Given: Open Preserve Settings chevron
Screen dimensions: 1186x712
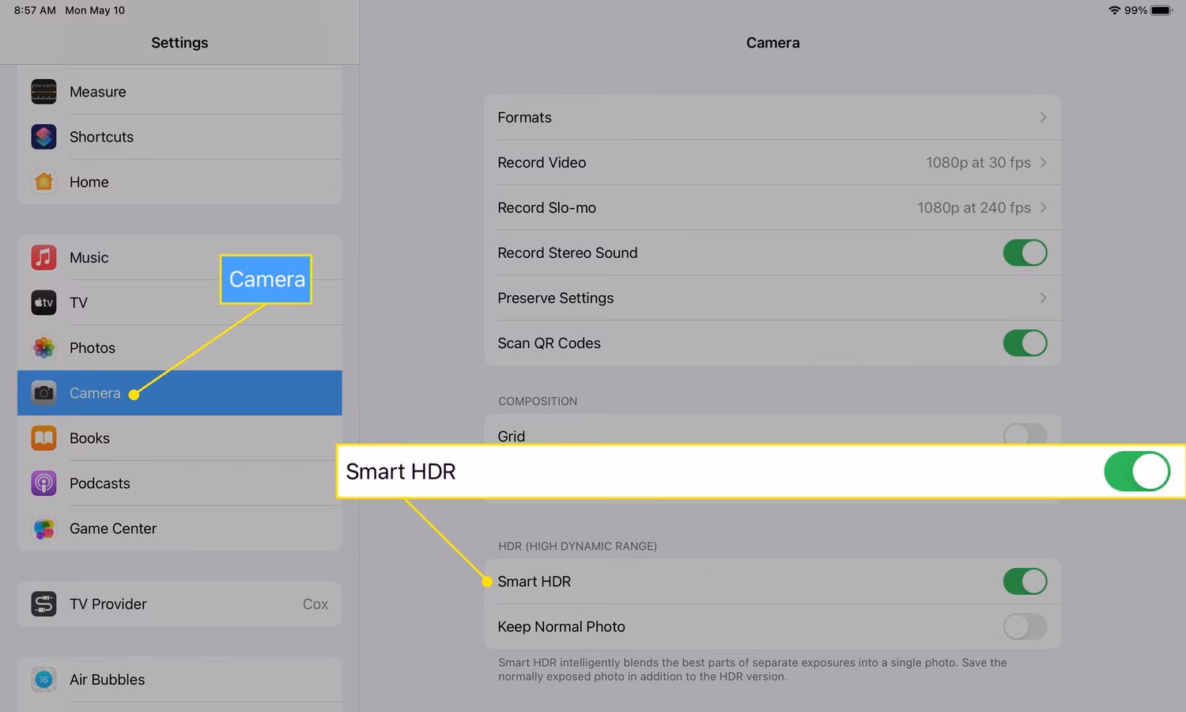Looking at the screenshot, I should pyautogui.click(x=1043, y=298).
